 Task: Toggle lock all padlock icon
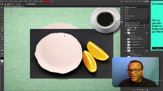(135, 28)
